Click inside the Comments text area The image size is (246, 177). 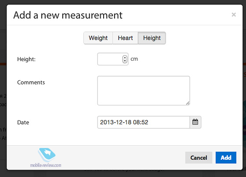144,91
